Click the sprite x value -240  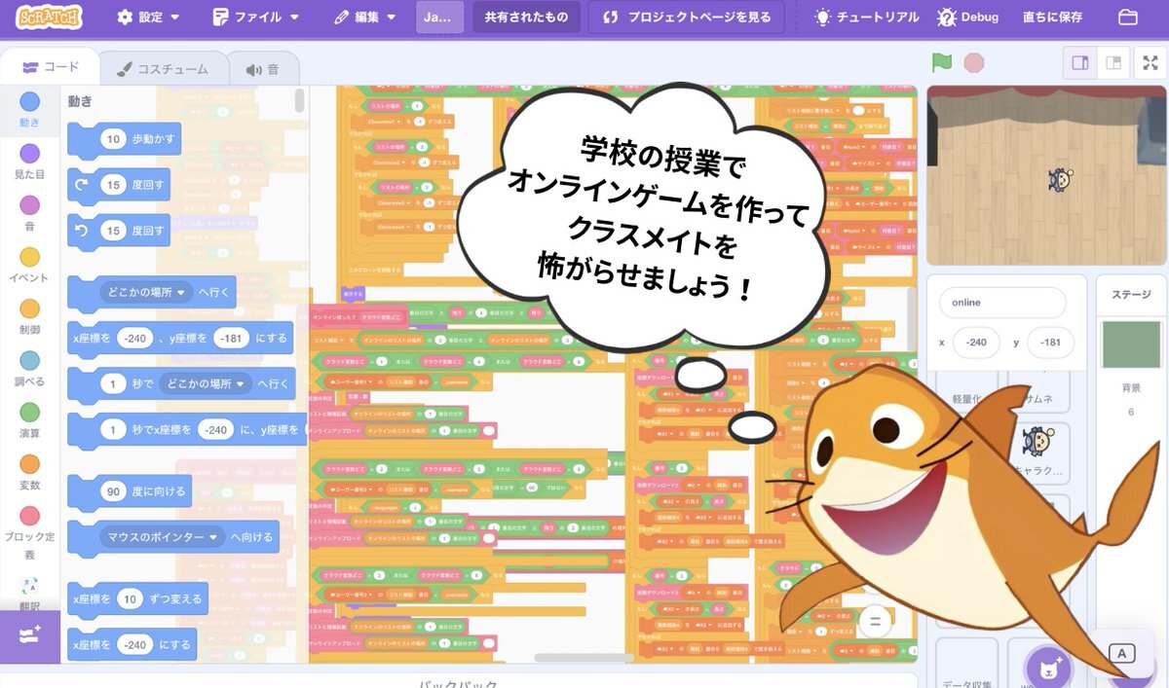(x=976, y=343)
